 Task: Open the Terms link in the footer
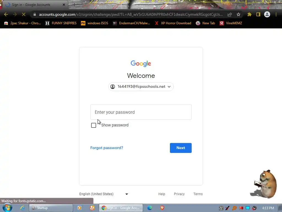[198, 194]
